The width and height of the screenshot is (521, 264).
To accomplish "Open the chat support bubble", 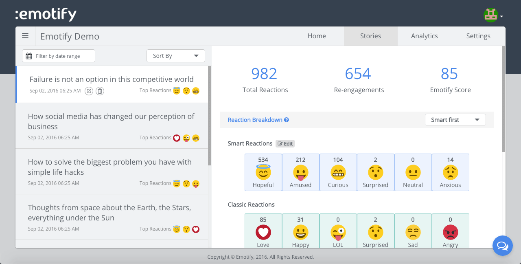I will click(502, 246).
